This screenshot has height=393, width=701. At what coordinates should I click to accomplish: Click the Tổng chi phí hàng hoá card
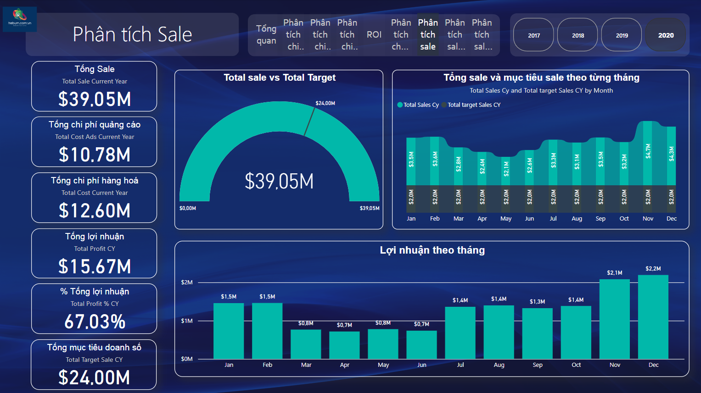[x=94, y=198]
